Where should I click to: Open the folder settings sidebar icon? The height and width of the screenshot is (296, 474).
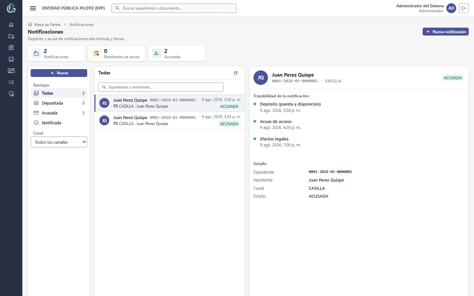(x=11, y=36)
